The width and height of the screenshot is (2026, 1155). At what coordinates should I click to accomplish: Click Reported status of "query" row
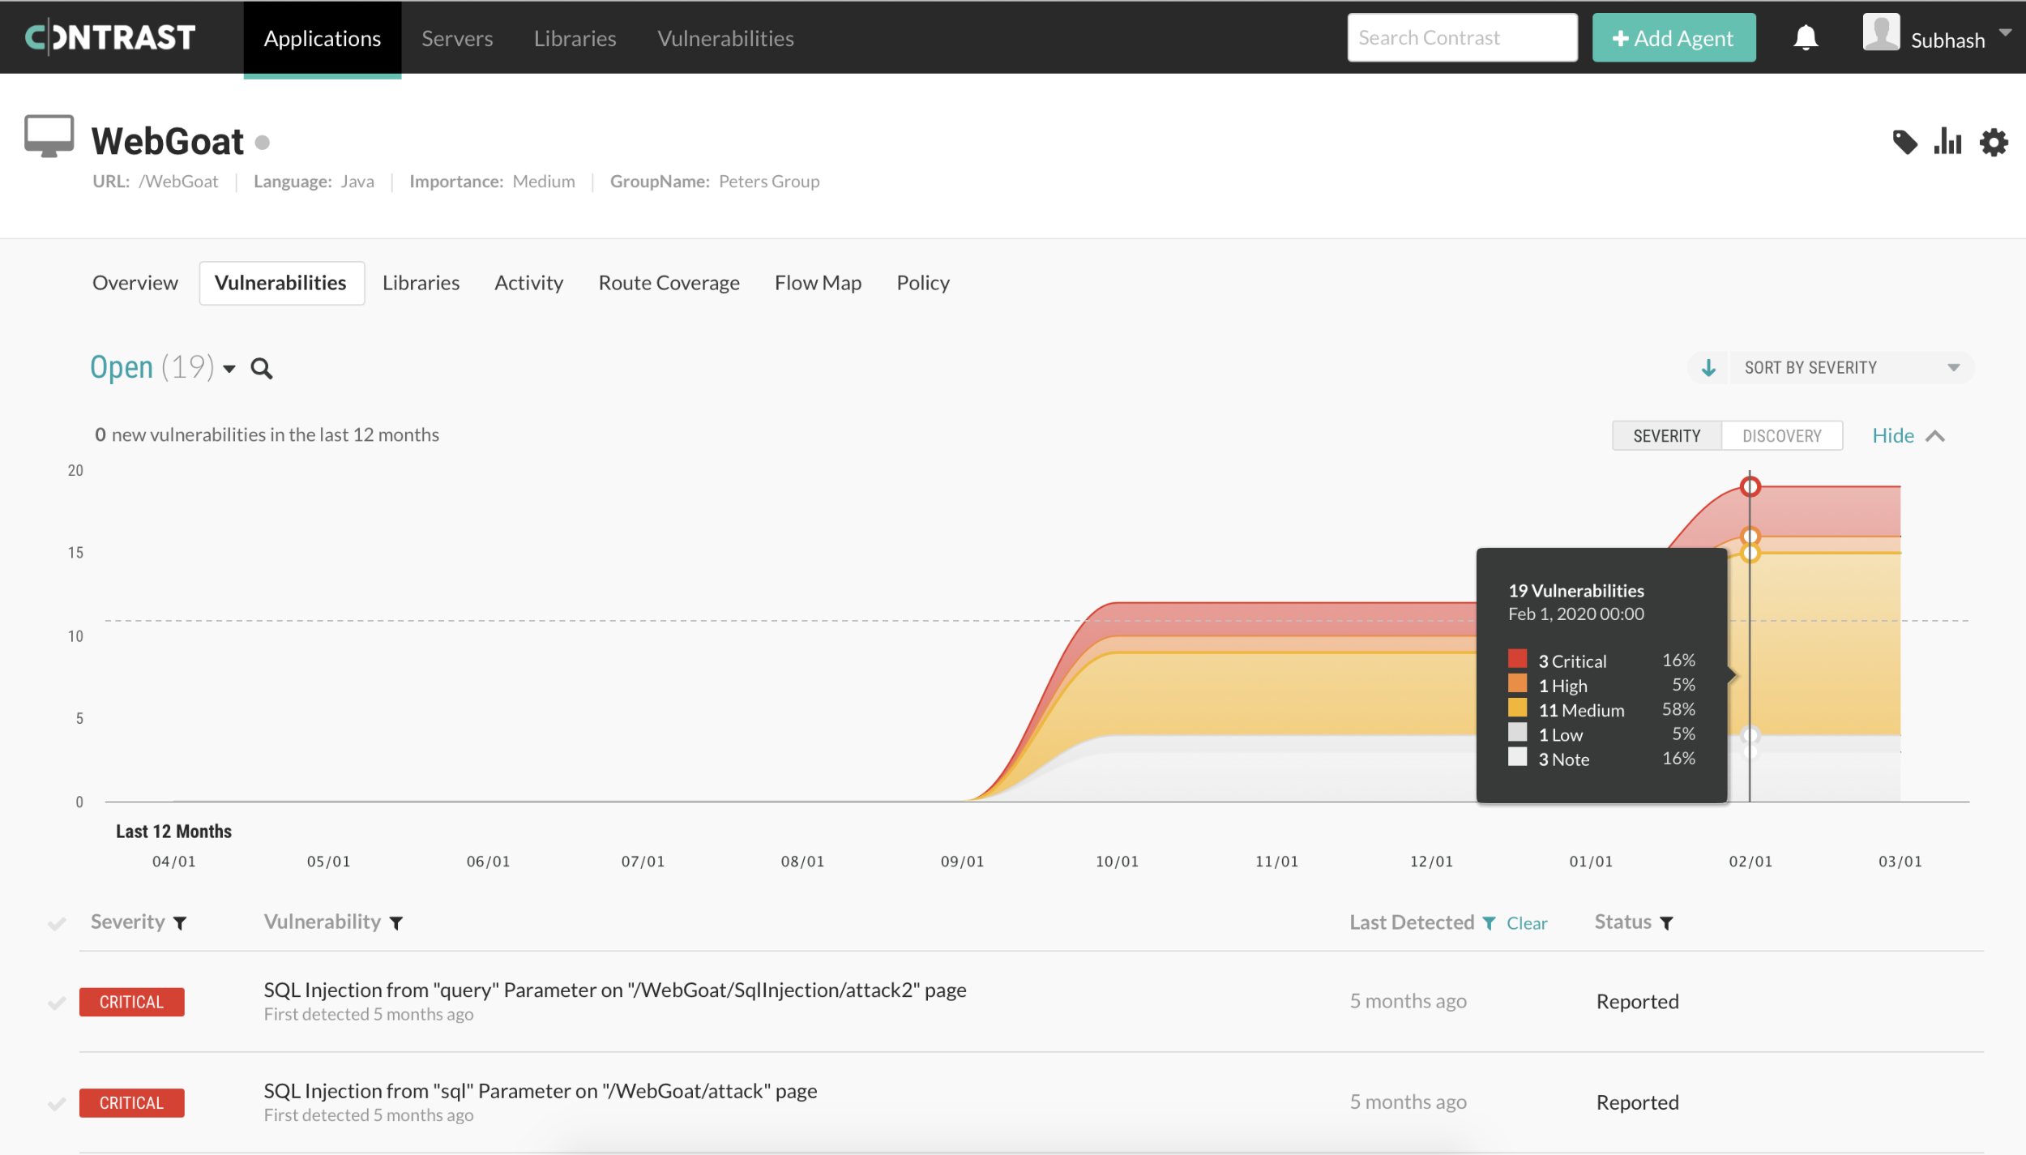tap(1637, 1003)
